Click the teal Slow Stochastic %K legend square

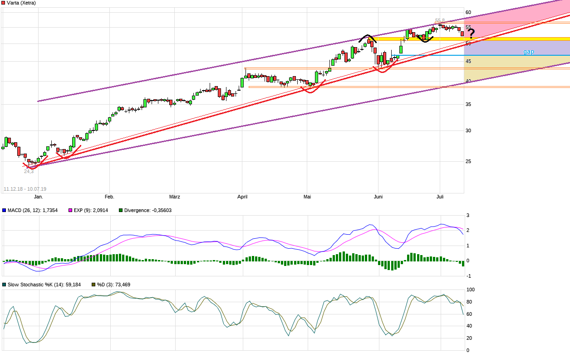pyautogui.click(x=4, y=284)
